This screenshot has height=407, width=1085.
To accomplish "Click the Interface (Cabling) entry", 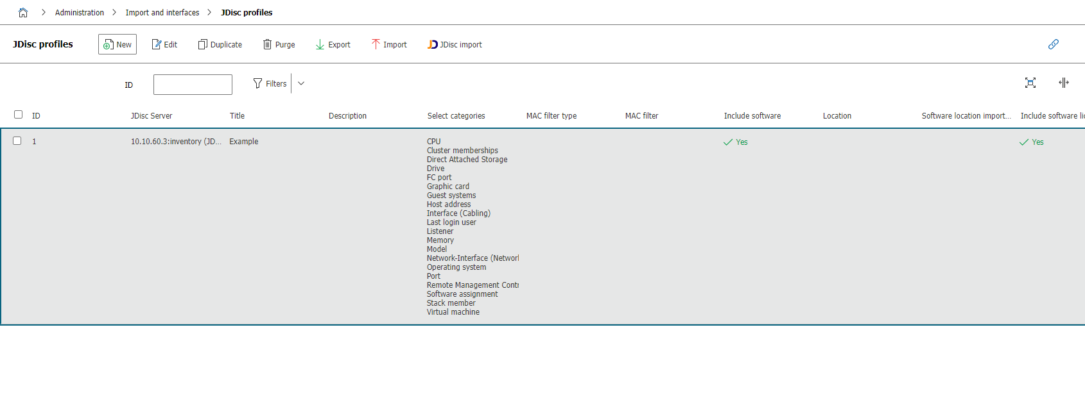I will tap(458, 213).
